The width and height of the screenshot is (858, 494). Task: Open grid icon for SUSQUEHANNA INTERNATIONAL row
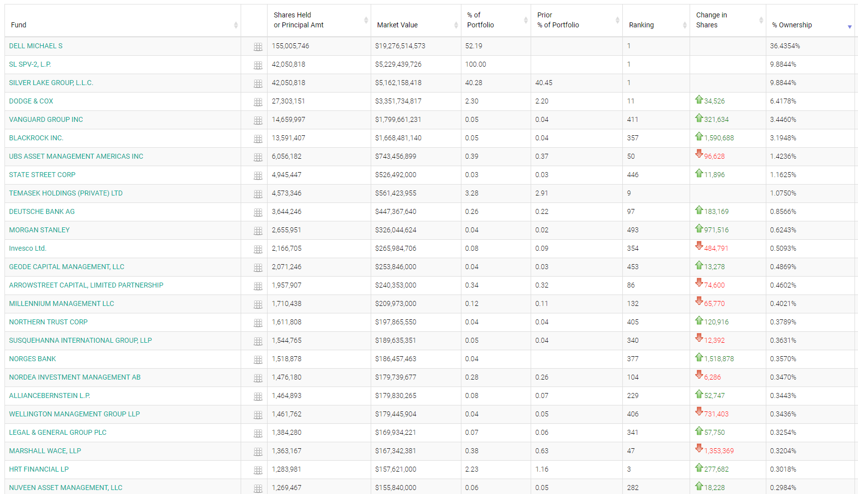[x=258, y=341]
